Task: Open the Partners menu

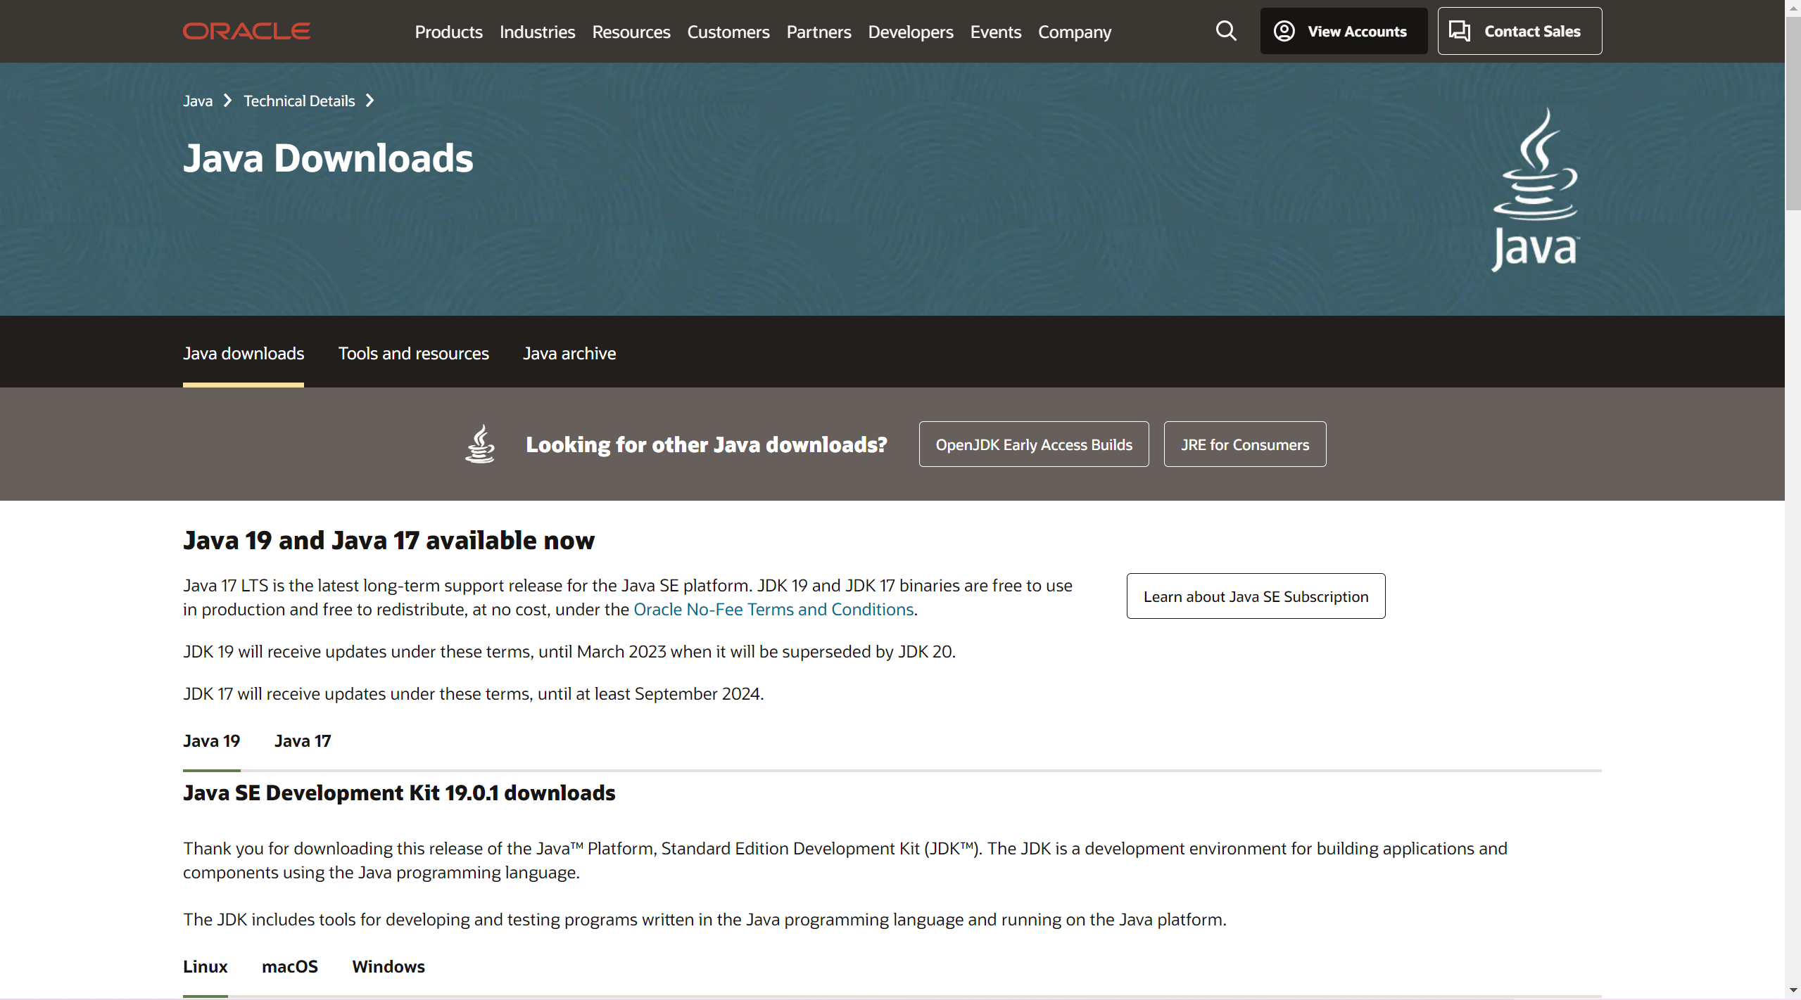Action: (819, 32)
